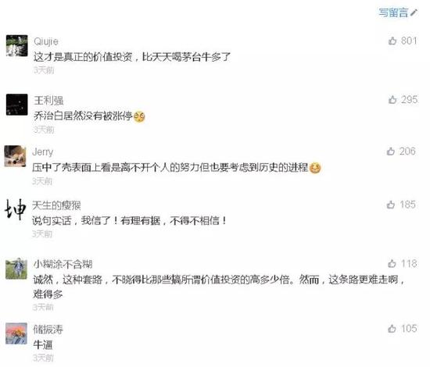
Task: Like Jerry's comment thumbs-up icon
Action: click(x=390, y=151)
